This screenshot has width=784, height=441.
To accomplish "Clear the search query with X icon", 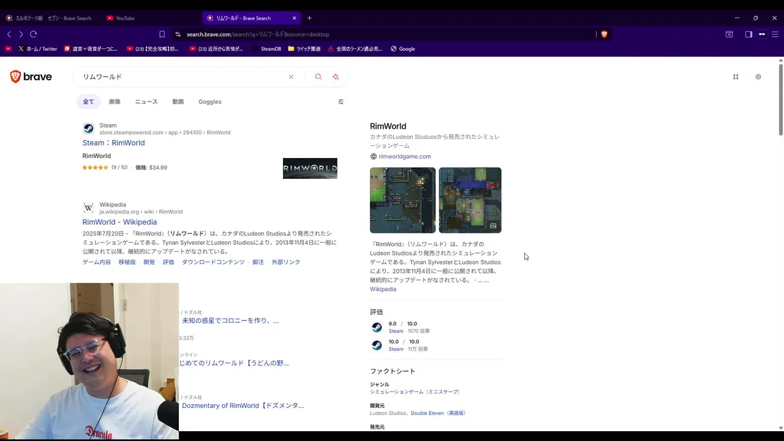I will click(x=291, y=77).
